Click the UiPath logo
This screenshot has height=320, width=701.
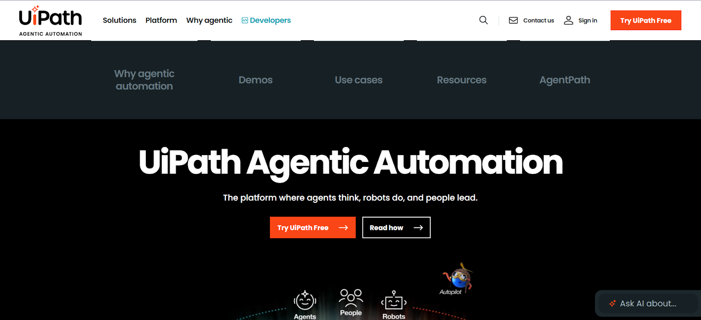(x=50, y=21)
